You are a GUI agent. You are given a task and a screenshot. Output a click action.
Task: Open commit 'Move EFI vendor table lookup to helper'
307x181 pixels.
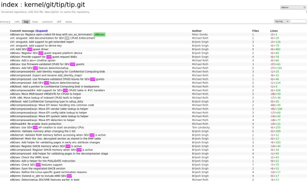point(49,109)
